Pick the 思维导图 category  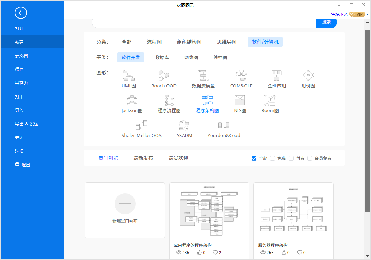(227, 42)
